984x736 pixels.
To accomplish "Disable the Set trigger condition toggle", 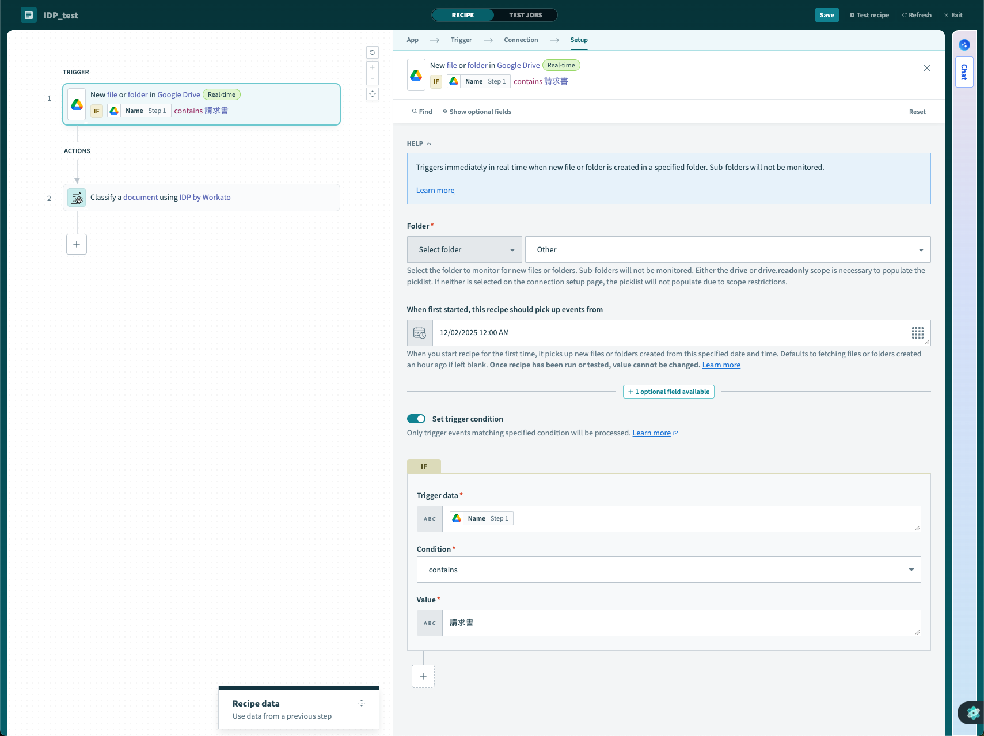I will (x=416, y=419).
